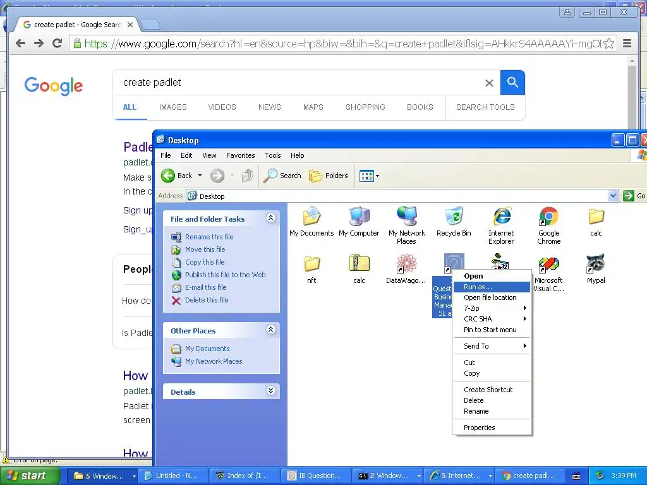Clear Google search box with X
647x485 pixels.
coord(489,83)
